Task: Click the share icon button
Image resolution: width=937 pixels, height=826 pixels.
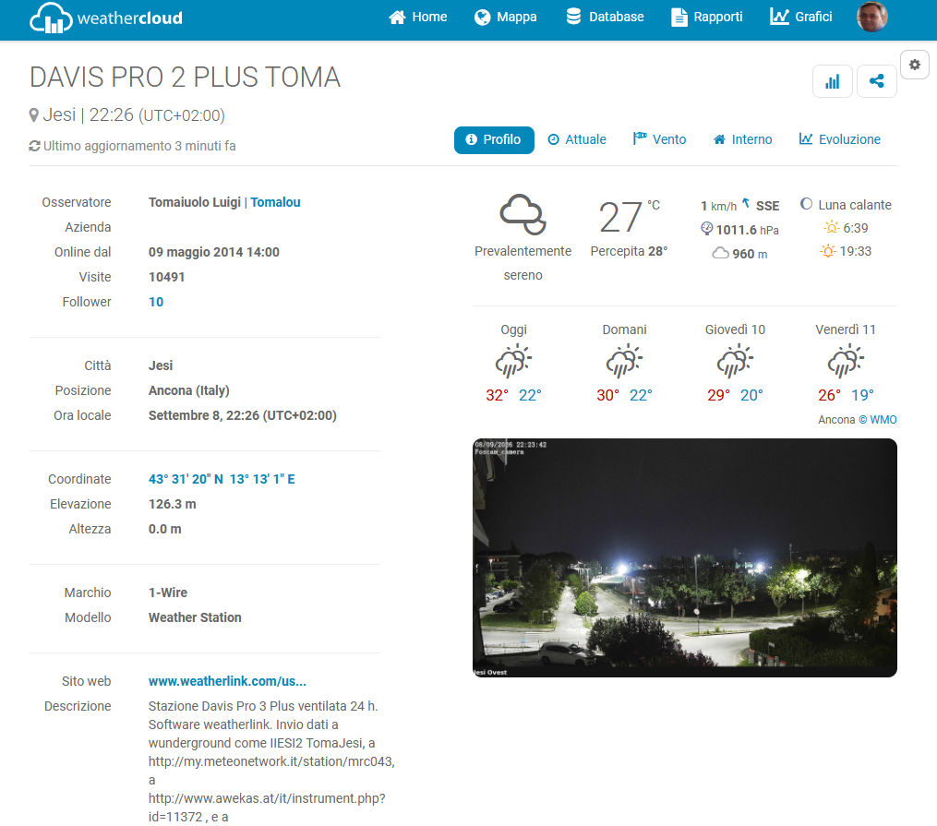Action: (877, 81)
